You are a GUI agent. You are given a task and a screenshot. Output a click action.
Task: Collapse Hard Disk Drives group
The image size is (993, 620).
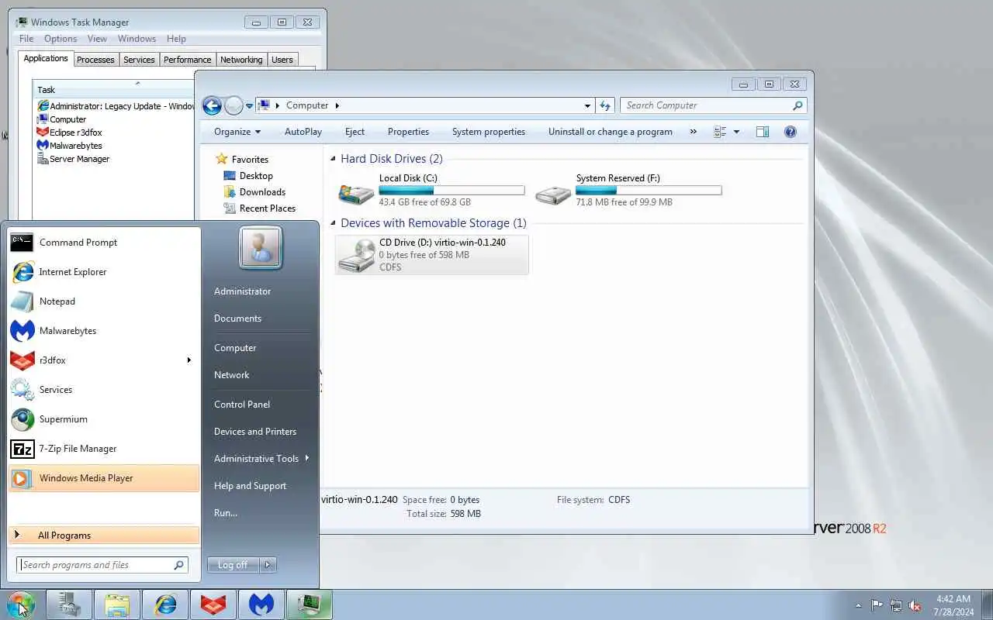click(333, 159)
